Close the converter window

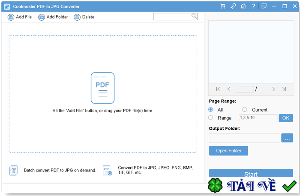[295, 6]
